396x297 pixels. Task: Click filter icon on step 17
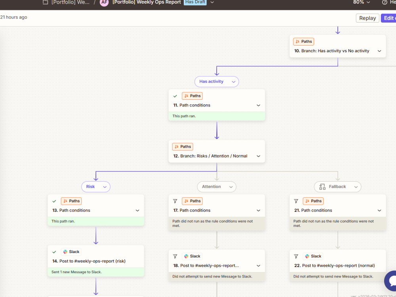[175, 201]
